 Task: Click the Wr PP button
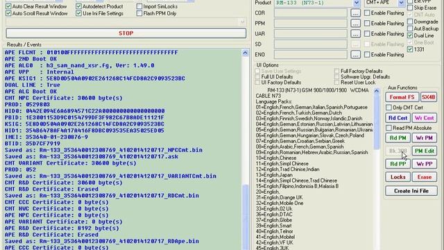(x=424, y=164)
